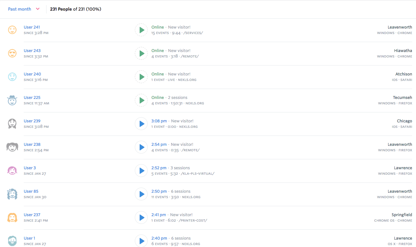Play User 239's 3:08 pm session recording
416x247 pixels.
141,124
